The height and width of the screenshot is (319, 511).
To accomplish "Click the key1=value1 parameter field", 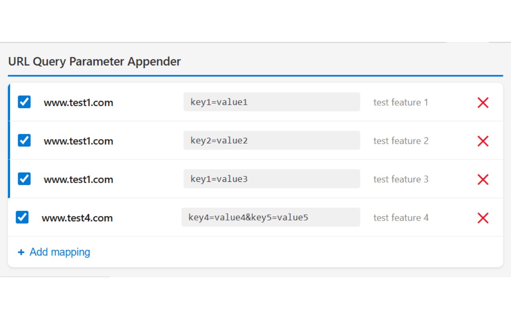I will point(271,102).
